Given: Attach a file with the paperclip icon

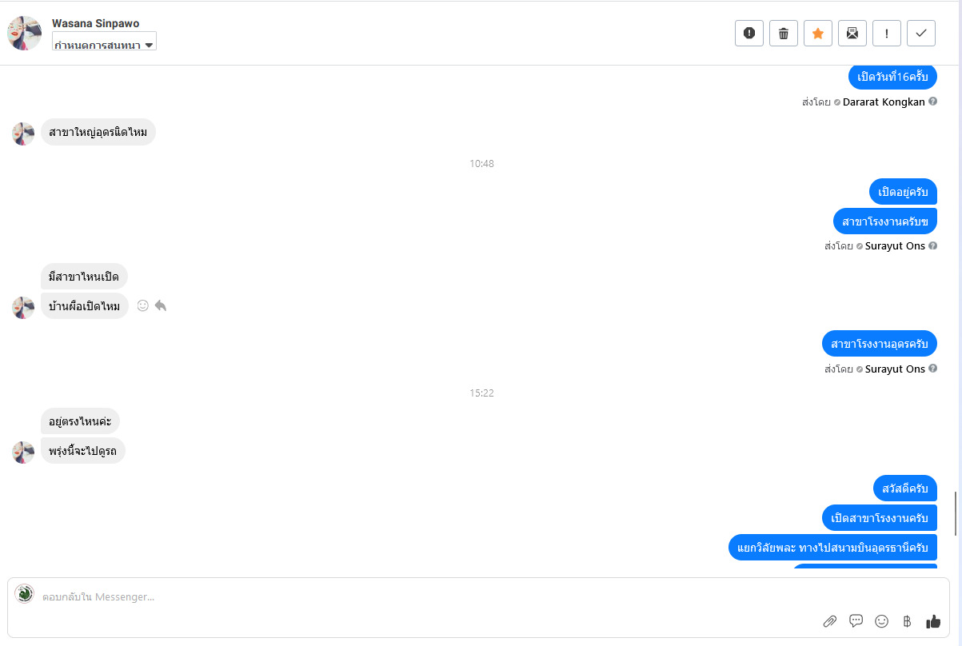Looking at the screenshot, I should pos(830,621).
